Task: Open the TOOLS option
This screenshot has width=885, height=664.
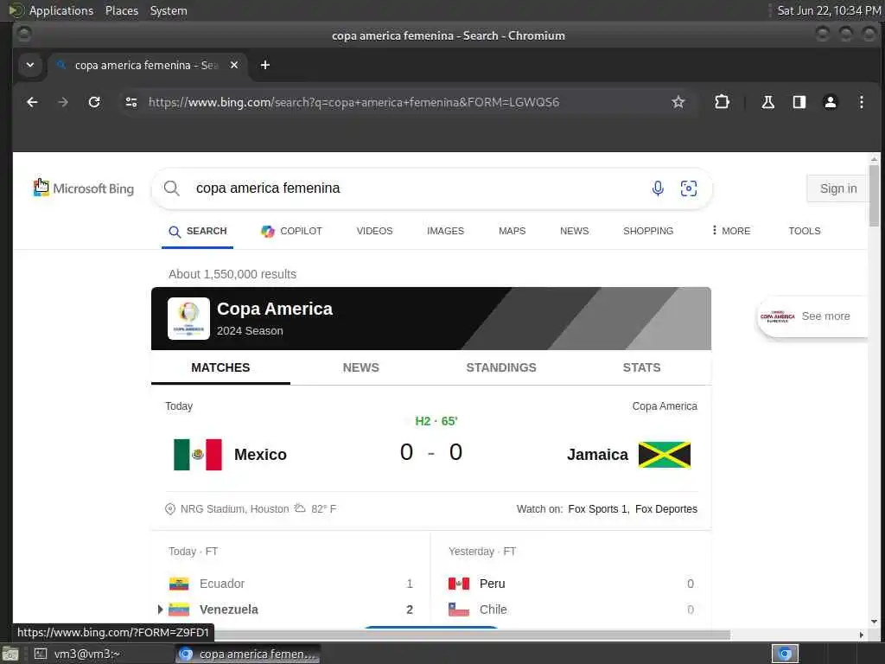Action: tap(805, 231)
